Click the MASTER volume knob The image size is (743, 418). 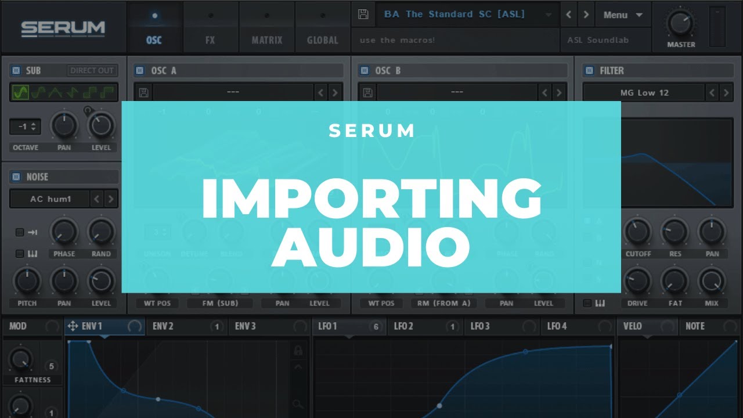pos(680,23)
